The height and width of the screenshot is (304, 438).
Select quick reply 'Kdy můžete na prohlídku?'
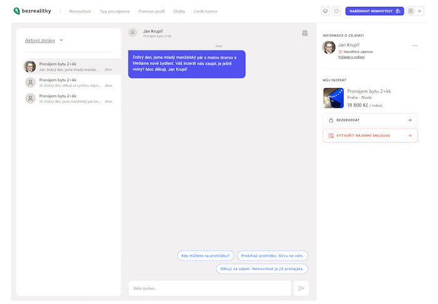pyautogui.click(x=206, y=255)
